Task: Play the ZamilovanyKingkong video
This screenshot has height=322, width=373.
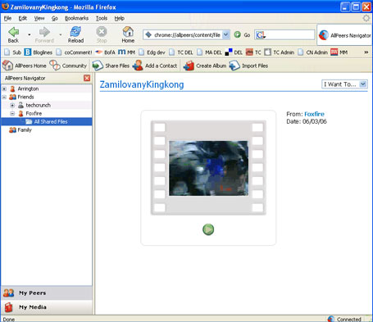Action: click(208, 229)
